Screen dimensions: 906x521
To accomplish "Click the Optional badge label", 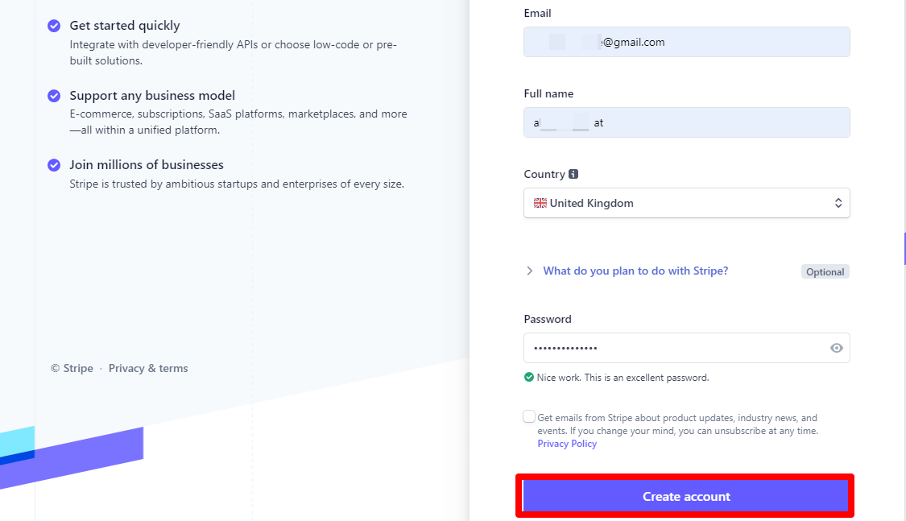I will pyautogui.click(x=825, y=271).
